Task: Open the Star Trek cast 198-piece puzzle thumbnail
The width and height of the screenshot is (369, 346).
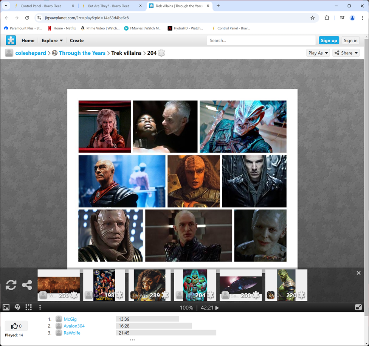Action: coord(104,285)
